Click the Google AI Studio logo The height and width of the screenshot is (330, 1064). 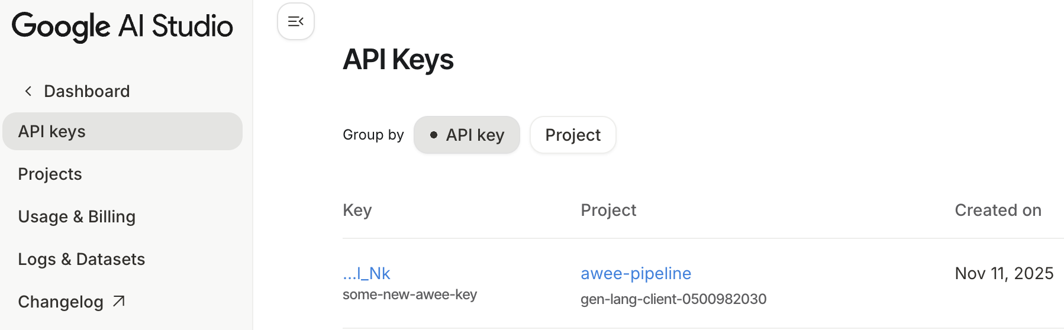coord(122,26)
